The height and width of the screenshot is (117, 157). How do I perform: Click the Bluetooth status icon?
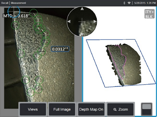124,3
